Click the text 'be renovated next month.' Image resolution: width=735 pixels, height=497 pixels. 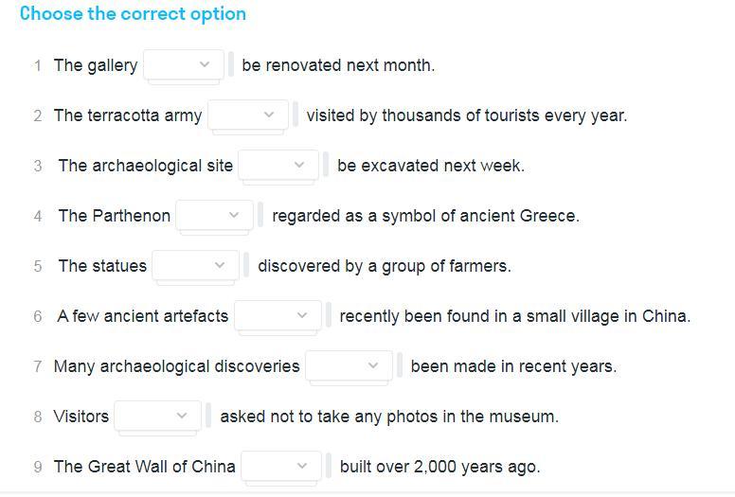[338, 65]
